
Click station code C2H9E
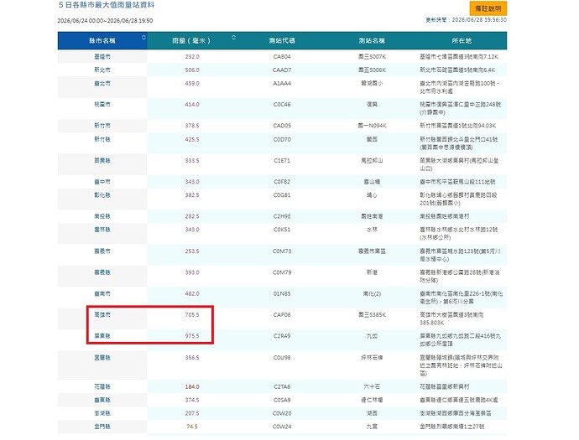(x=282, y=216)
